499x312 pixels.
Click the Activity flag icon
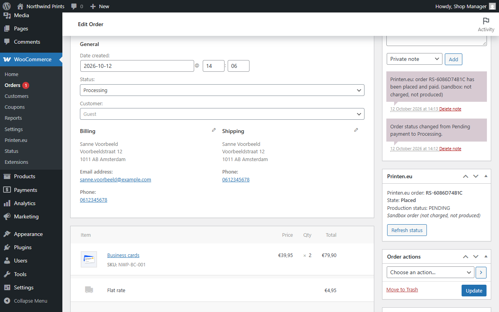486,21
